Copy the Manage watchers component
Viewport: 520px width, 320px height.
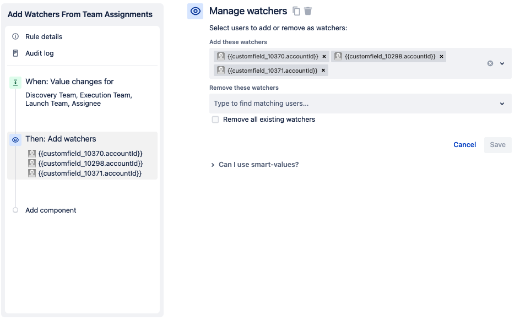[x=296, y=11]
